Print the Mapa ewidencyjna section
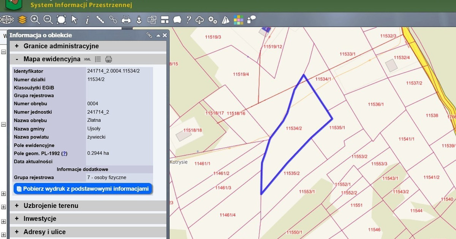Image resolution: width=456 pixels, height=239 pixels. pyautogui.click(x=109, y=59)
